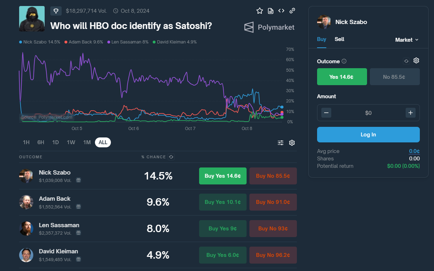Switch to the Buy tab
434x271 pixels.
click(322, 39)
